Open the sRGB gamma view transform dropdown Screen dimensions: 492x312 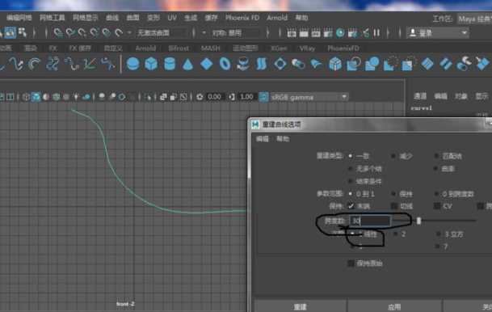309,97
